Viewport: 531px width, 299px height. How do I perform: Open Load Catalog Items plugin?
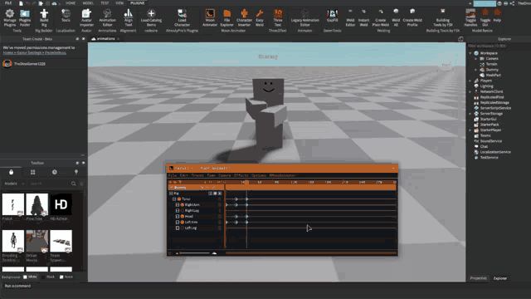point(151,18)
